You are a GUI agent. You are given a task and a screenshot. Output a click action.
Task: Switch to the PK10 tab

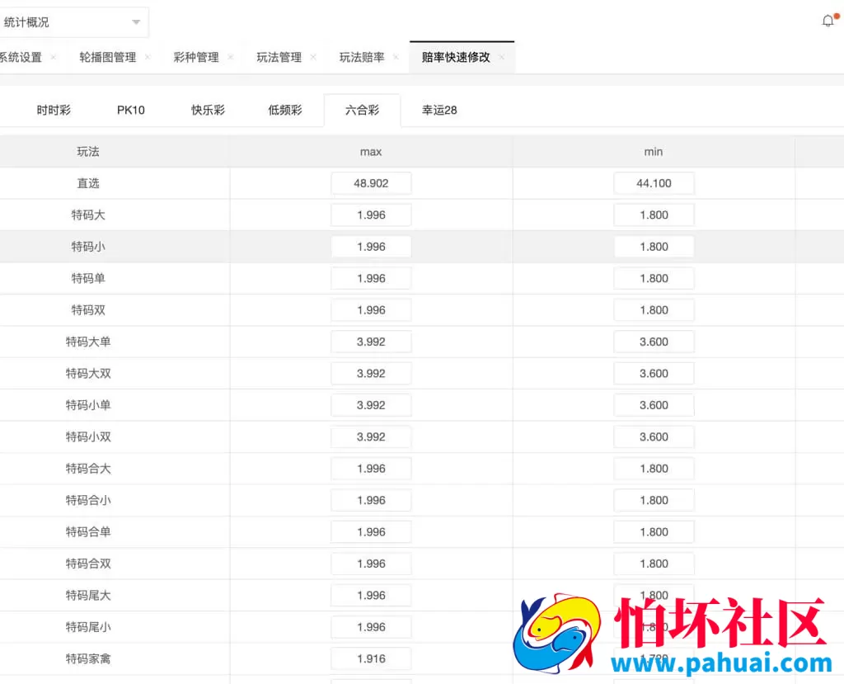point(130,109)
